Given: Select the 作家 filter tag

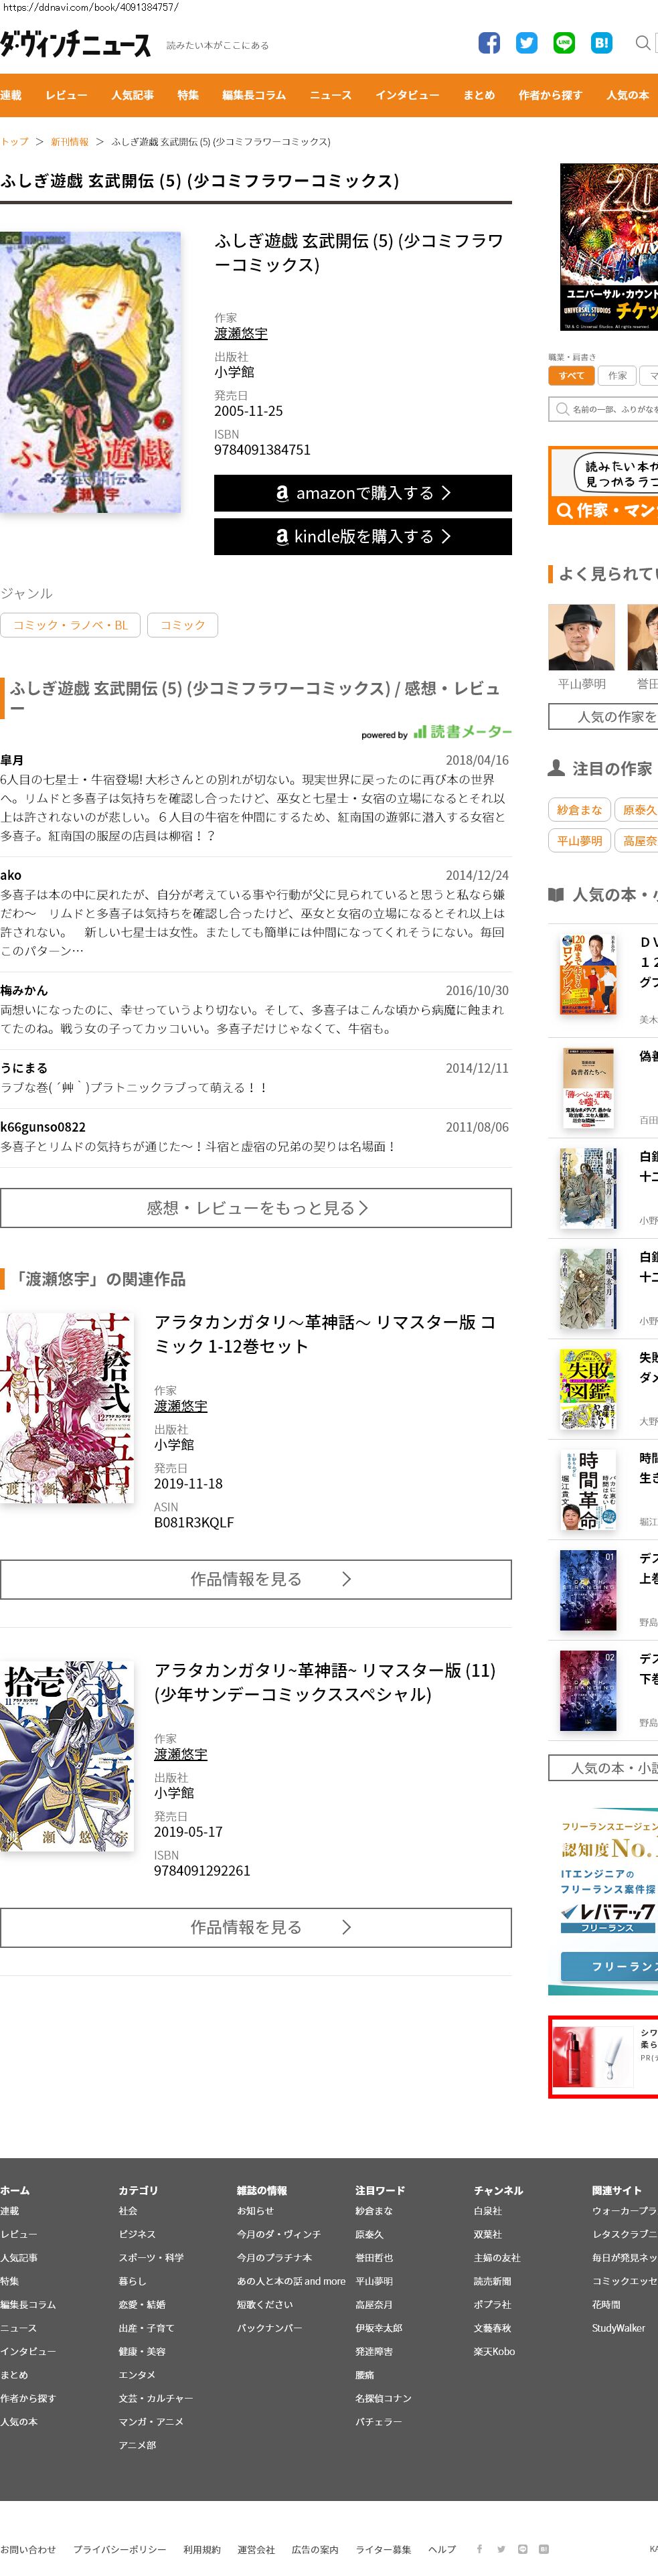Looking at the screenshot, I should pos(618,376).
